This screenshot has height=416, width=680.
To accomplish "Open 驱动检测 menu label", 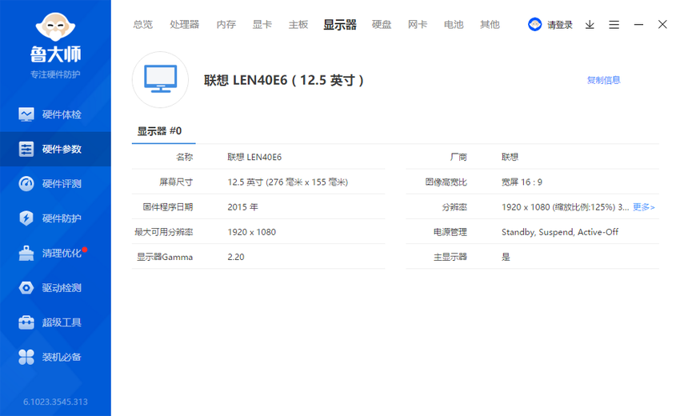I will point(62,287).
